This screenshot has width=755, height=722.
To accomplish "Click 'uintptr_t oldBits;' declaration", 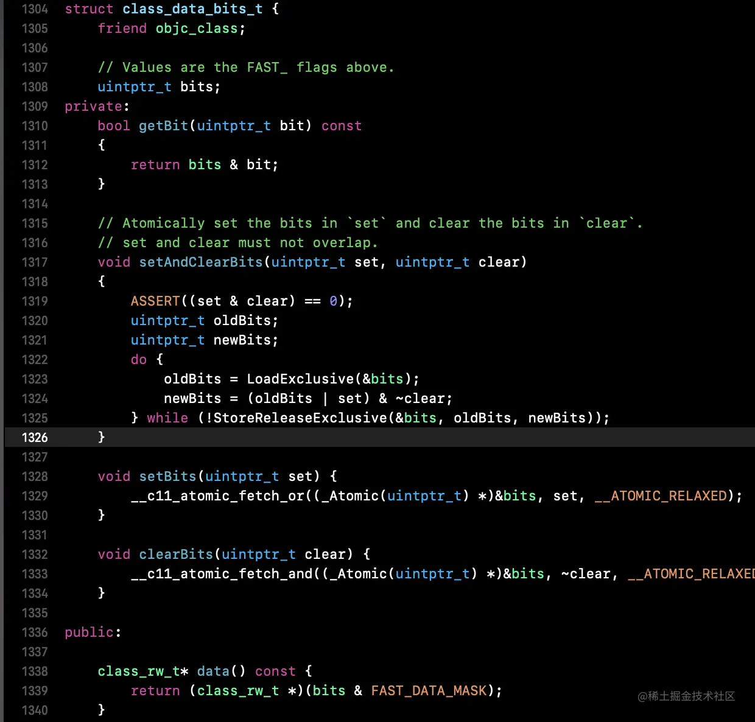I will (205, 321).
